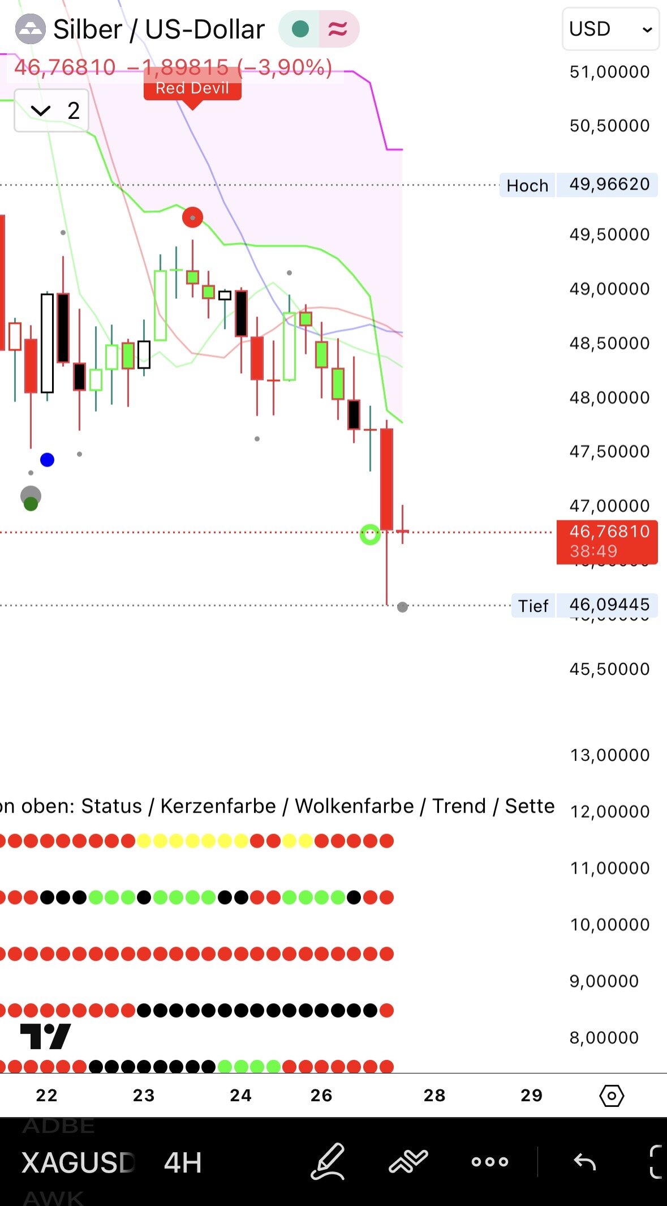
Task: Tap the green market status dot
Action: coord(300,29)
